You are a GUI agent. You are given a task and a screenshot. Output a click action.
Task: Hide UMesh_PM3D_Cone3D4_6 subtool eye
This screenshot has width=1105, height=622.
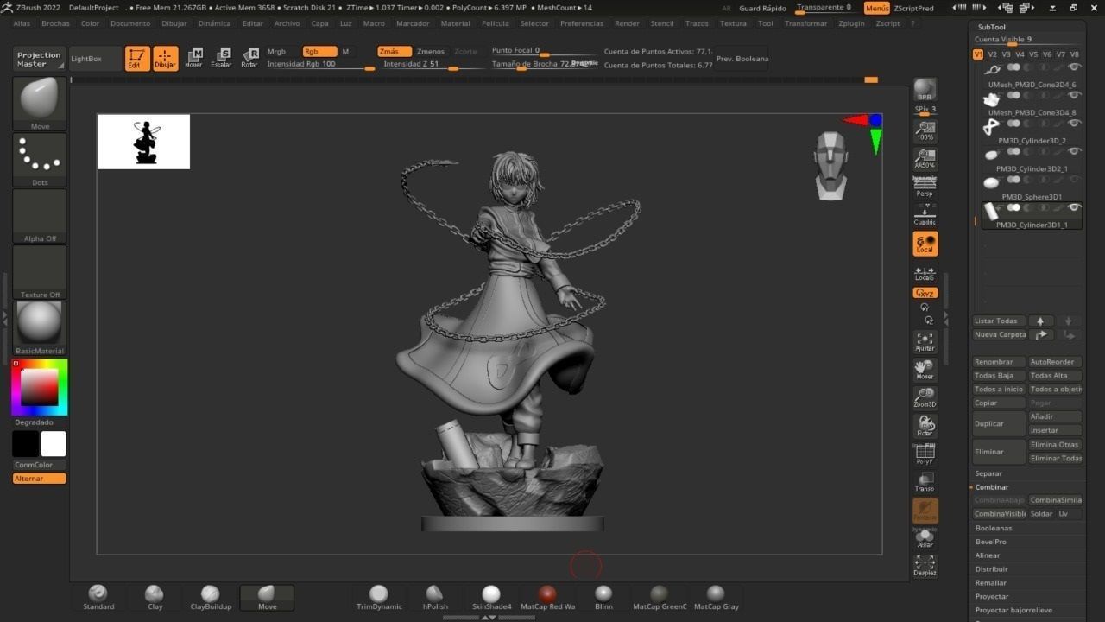(1075, 67)
